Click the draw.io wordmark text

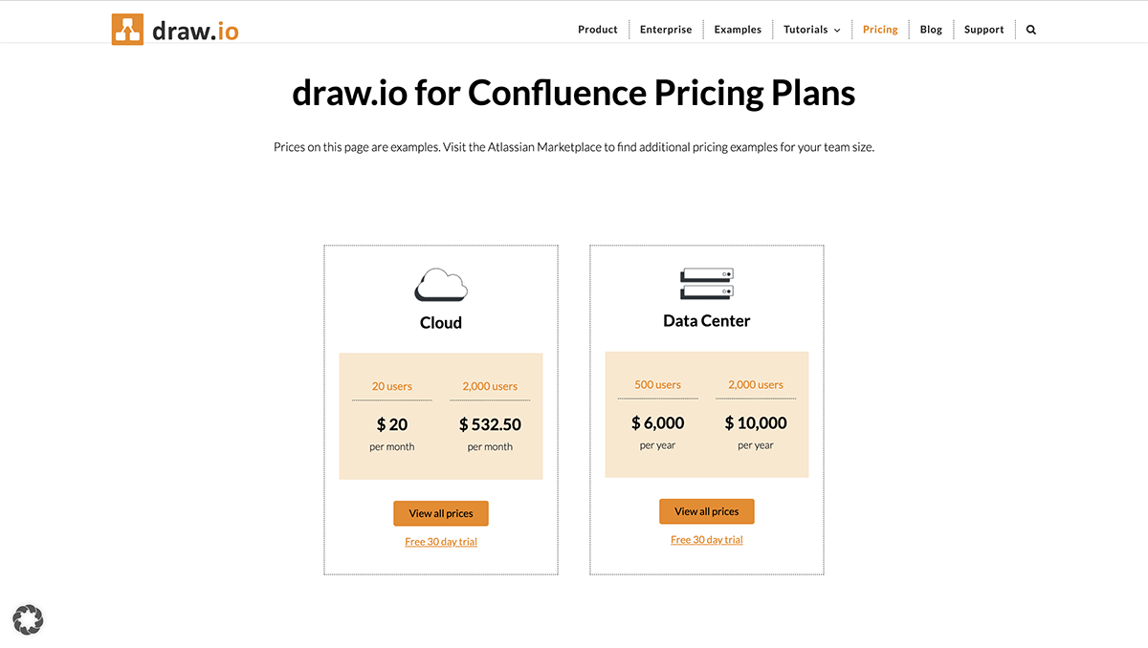point(195,30)
